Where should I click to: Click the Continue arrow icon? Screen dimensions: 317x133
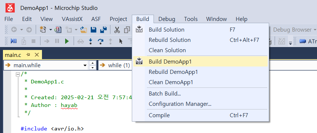47,41
